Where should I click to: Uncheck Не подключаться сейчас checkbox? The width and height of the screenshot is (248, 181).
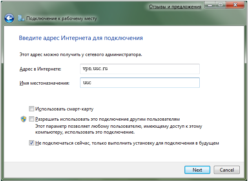point(31,143)
